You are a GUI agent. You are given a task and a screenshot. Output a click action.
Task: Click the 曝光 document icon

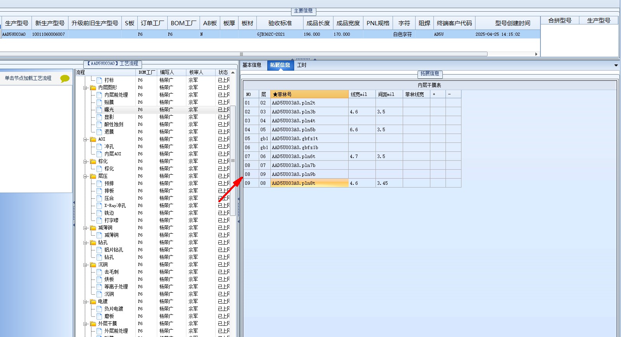tap(99, 110)
